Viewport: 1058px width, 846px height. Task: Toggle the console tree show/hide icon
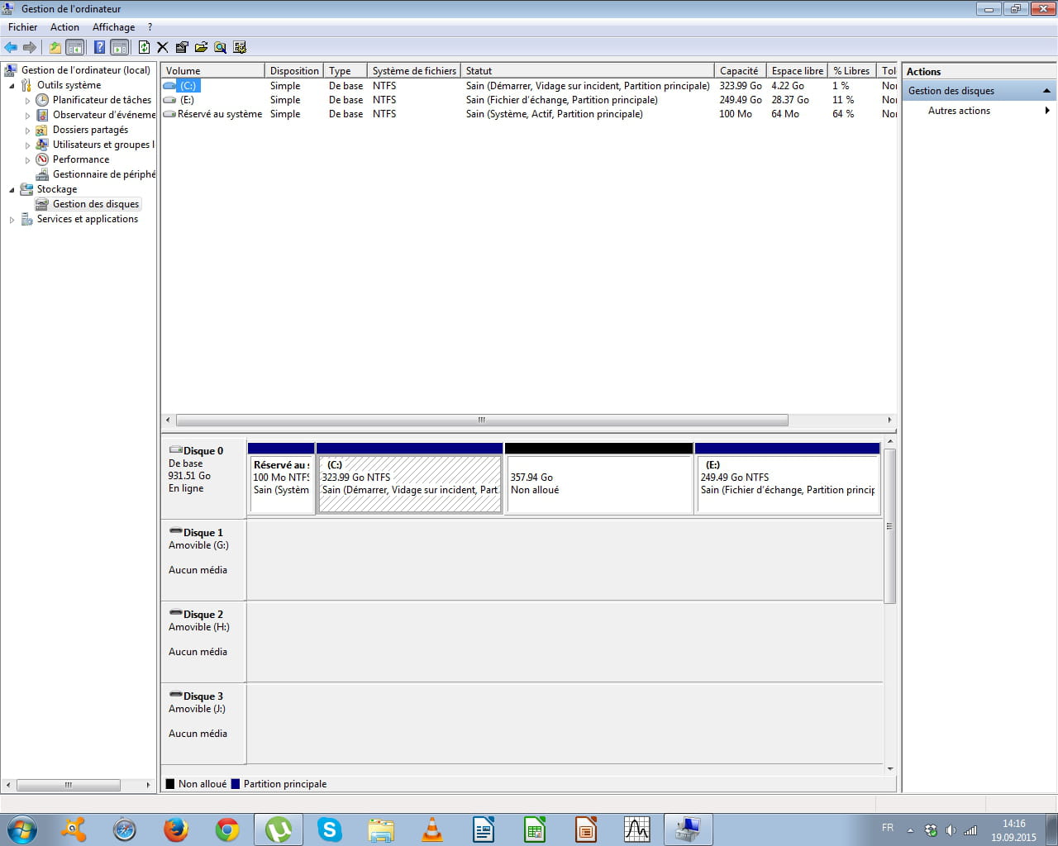click(x=74, y=47)
